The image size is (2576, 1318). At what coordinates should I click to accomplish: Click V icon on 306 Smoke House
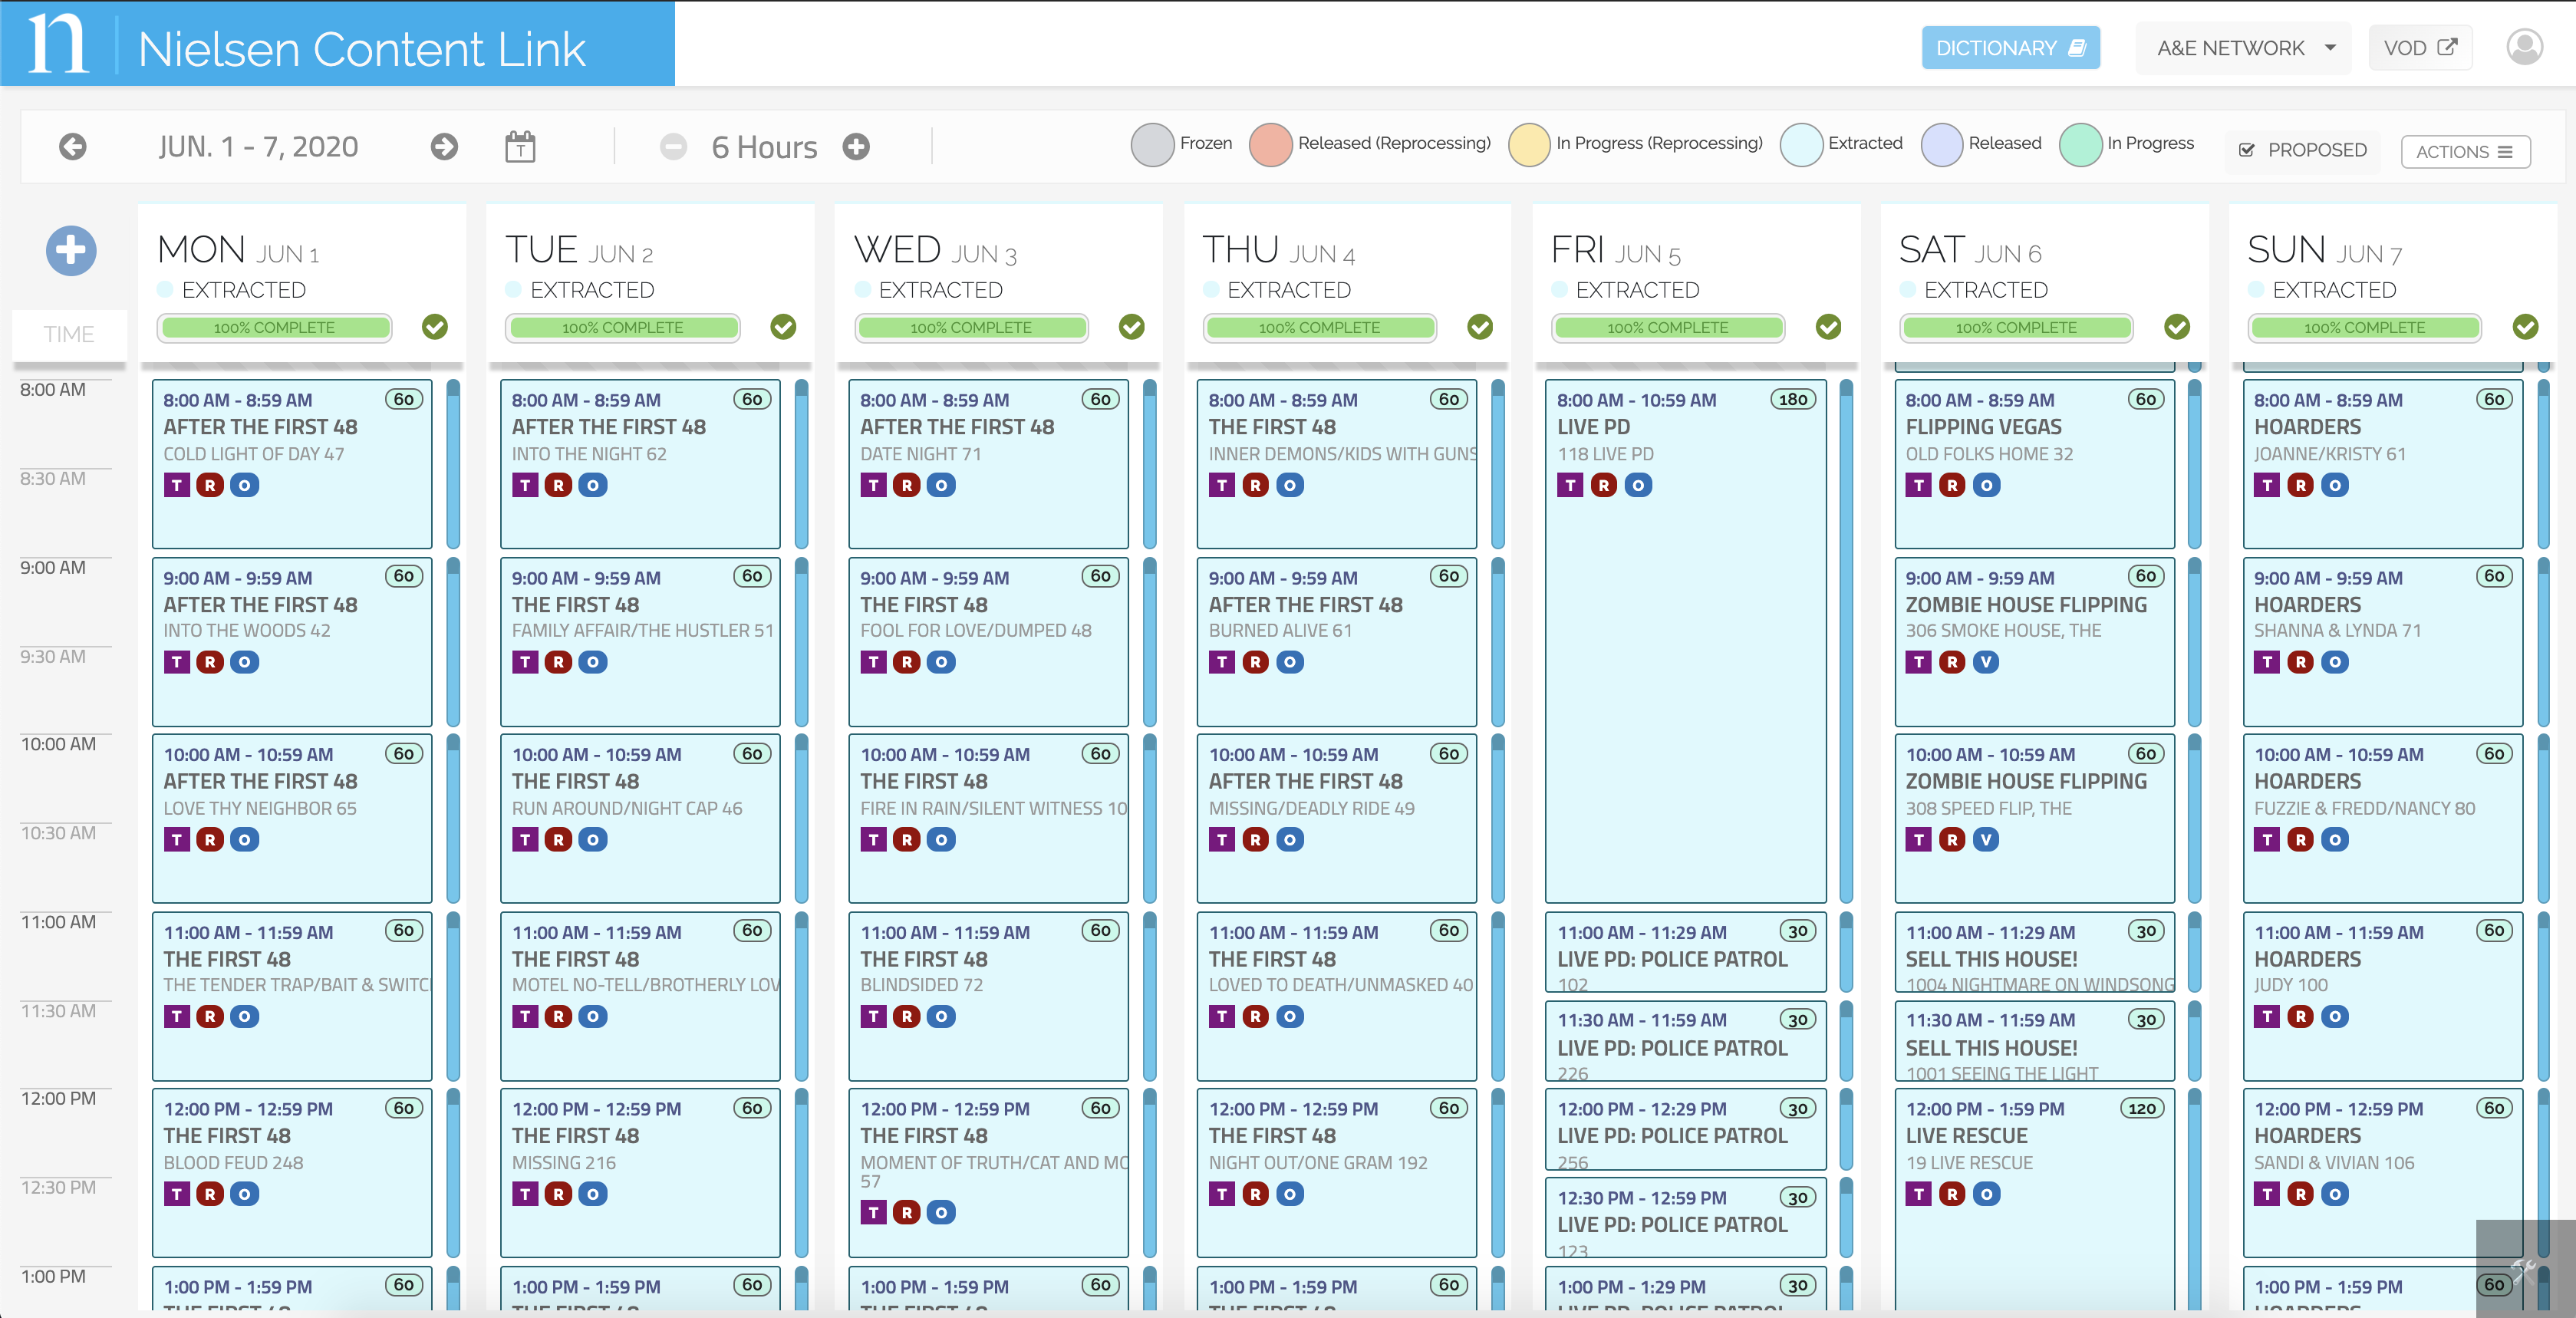click(1987, 662)
